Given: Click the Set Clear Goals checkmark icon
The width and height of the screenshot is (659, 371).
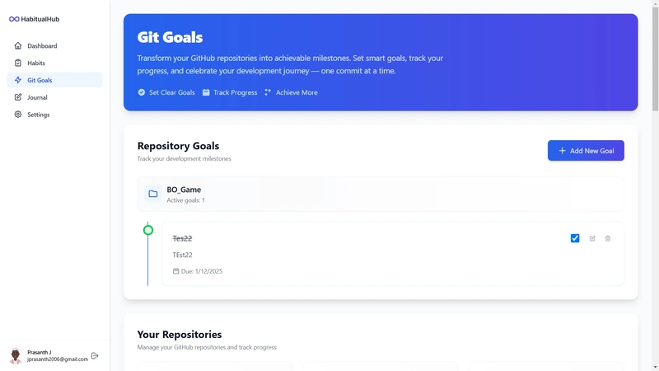Looking at the screenshot, I should click(x=142, y=92).
